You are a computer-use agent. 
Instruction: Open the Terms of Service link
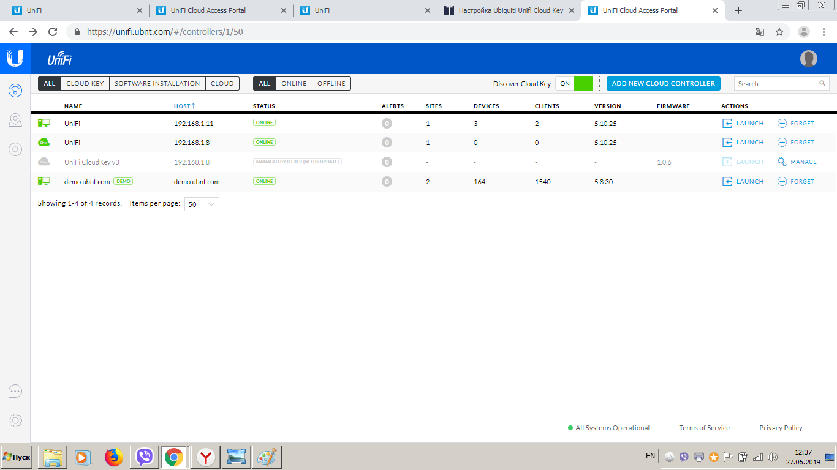click(x=704, y=428)
